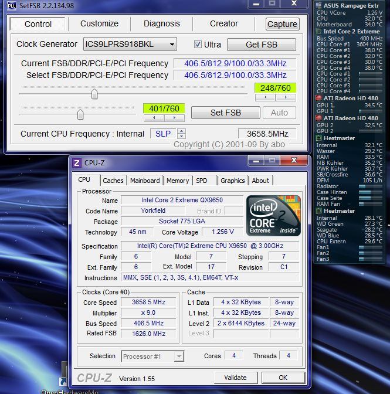Click the CPU VCore reading in sidebar
The width and height of the screenshot is (390, 394).
(x=350, y=12)
